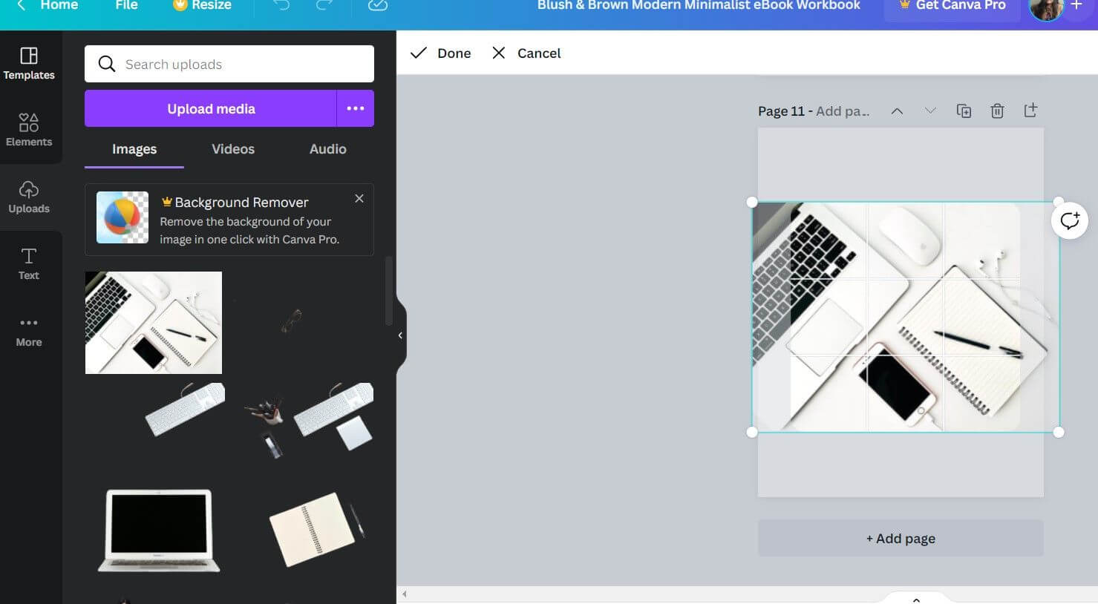The height and width of the screenshot is (604, 1098).
Task: Open upload media more options menu
Action: [356, 108]
